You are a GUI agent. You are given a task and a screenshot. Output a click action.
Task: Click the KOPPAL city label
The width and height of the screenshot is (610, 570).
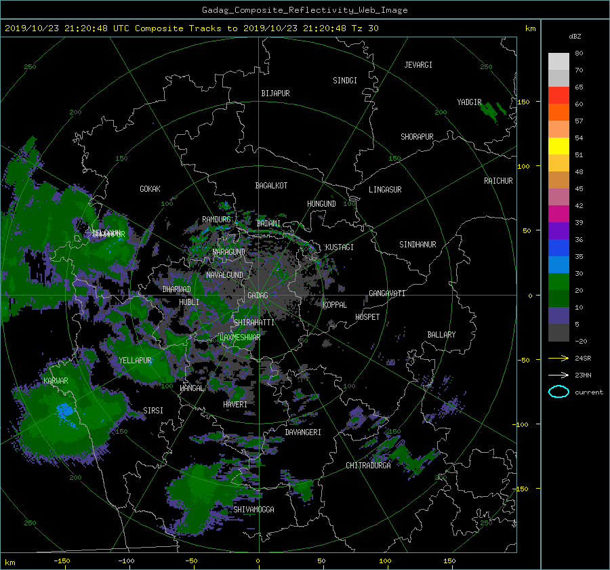335,305
